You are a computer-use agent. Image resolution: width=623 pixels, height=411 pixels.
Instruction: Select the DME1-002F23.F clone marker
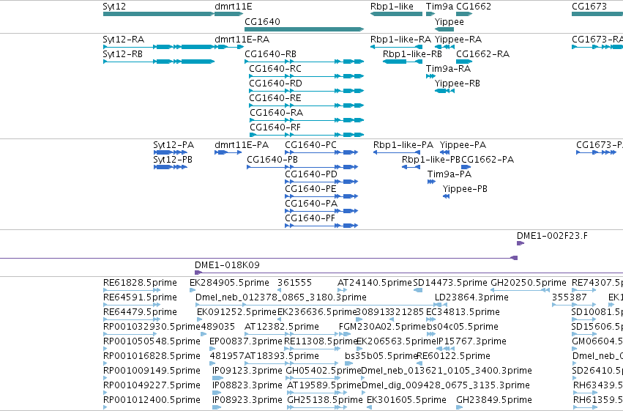[x=521, y=243]
